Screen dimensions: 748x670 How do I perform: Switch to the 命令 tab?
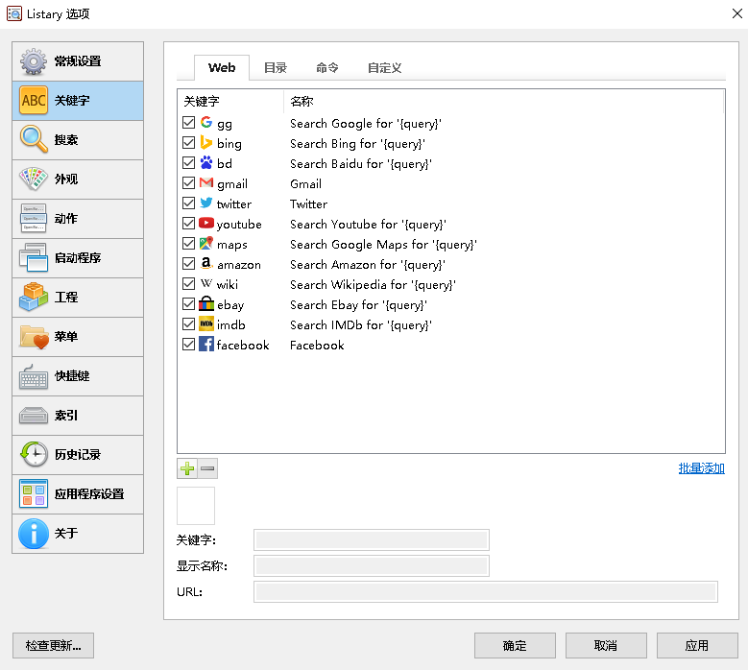point(327,68)
